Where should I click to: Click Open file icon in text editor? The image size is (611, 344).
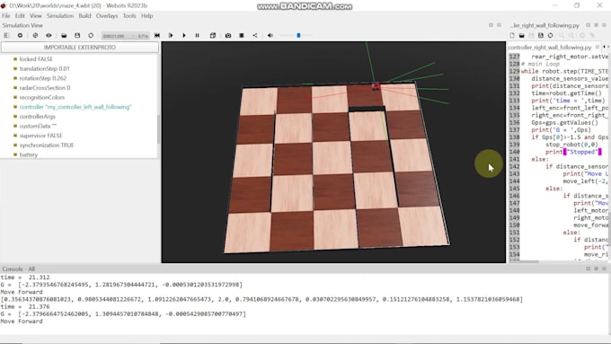point(521,35)
